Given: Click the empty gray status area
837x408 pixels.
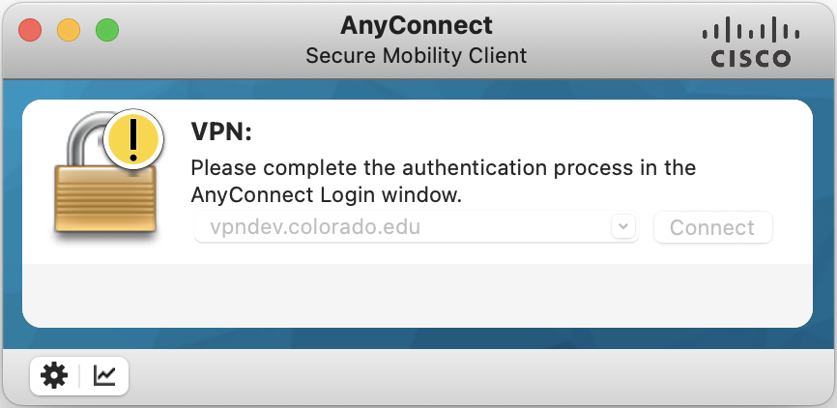Looking at the screenshot, I should 417,295.
